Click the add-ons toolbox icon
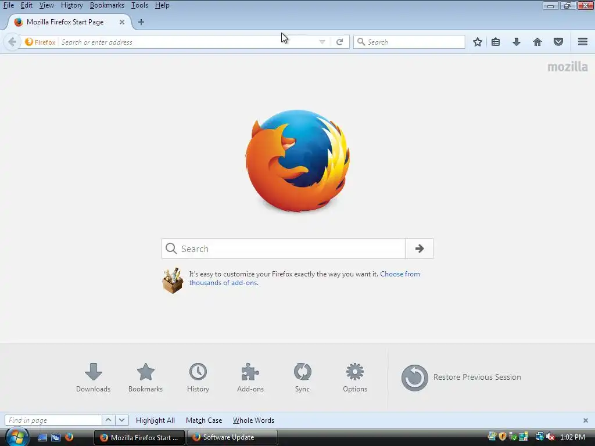 tap(173, 280)
